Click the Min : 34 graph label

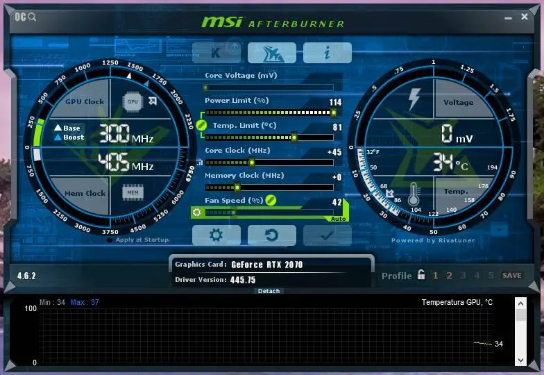pyautogui.click(x=53, y=302)
